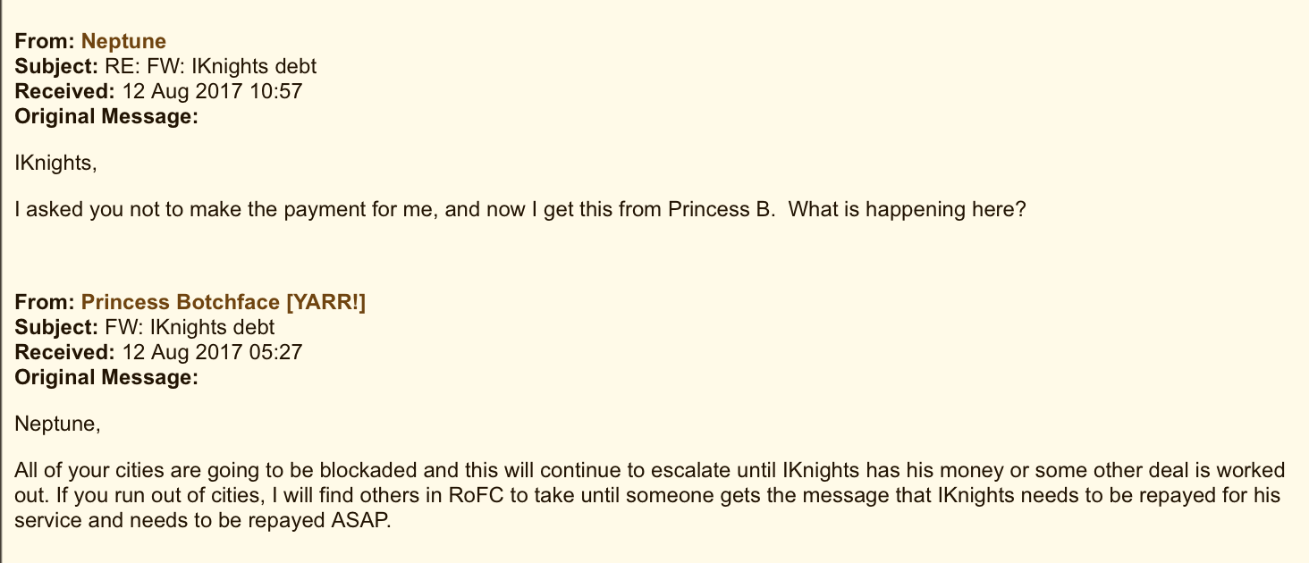The image size is (1309, 563).
Task: Click "Original Message:" label in Neptune's message
Action: point(106,116)
